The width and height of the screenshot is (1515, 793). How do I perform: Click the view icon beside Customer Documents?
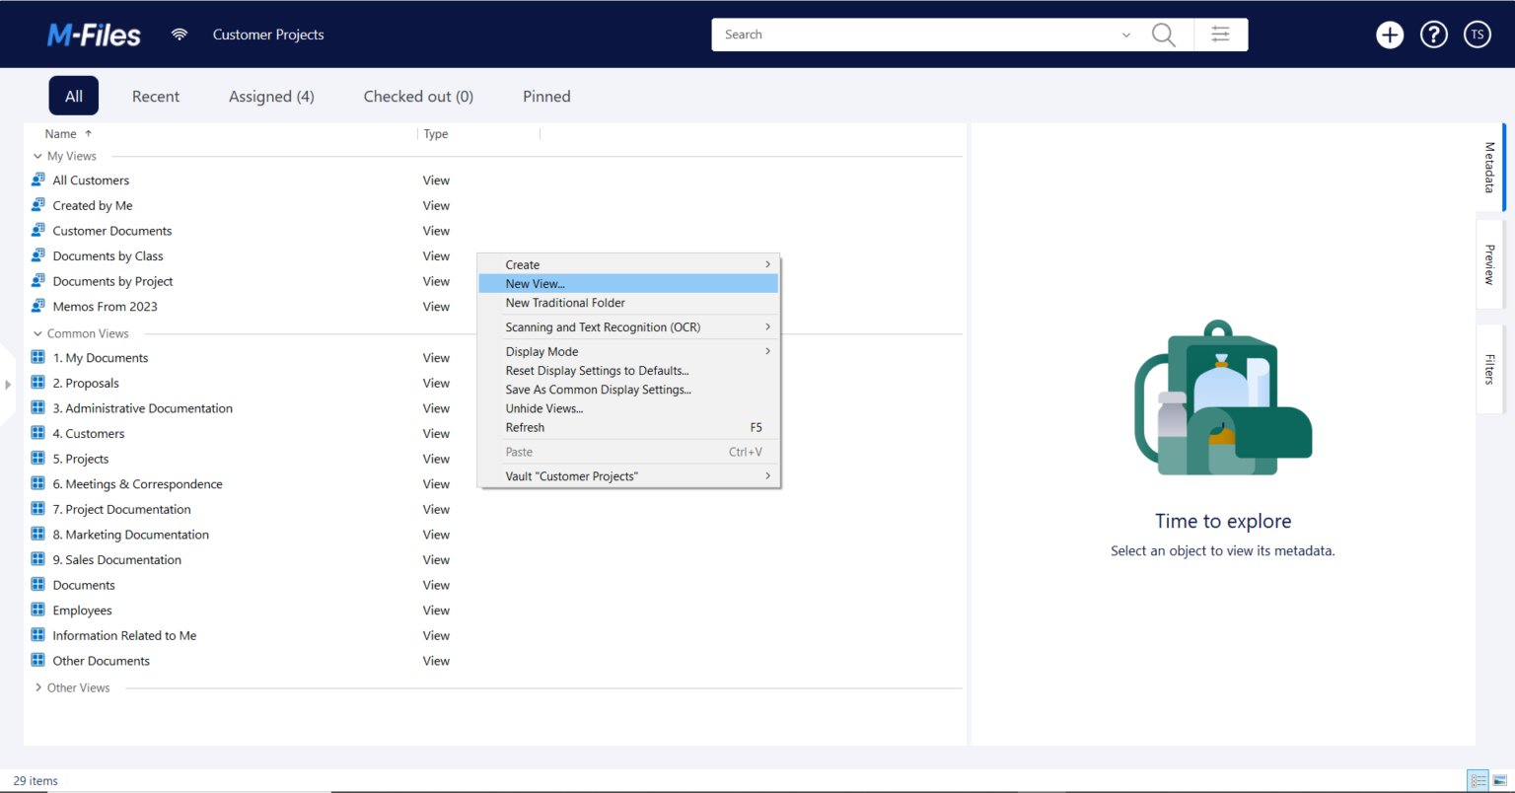coord(36,230)
